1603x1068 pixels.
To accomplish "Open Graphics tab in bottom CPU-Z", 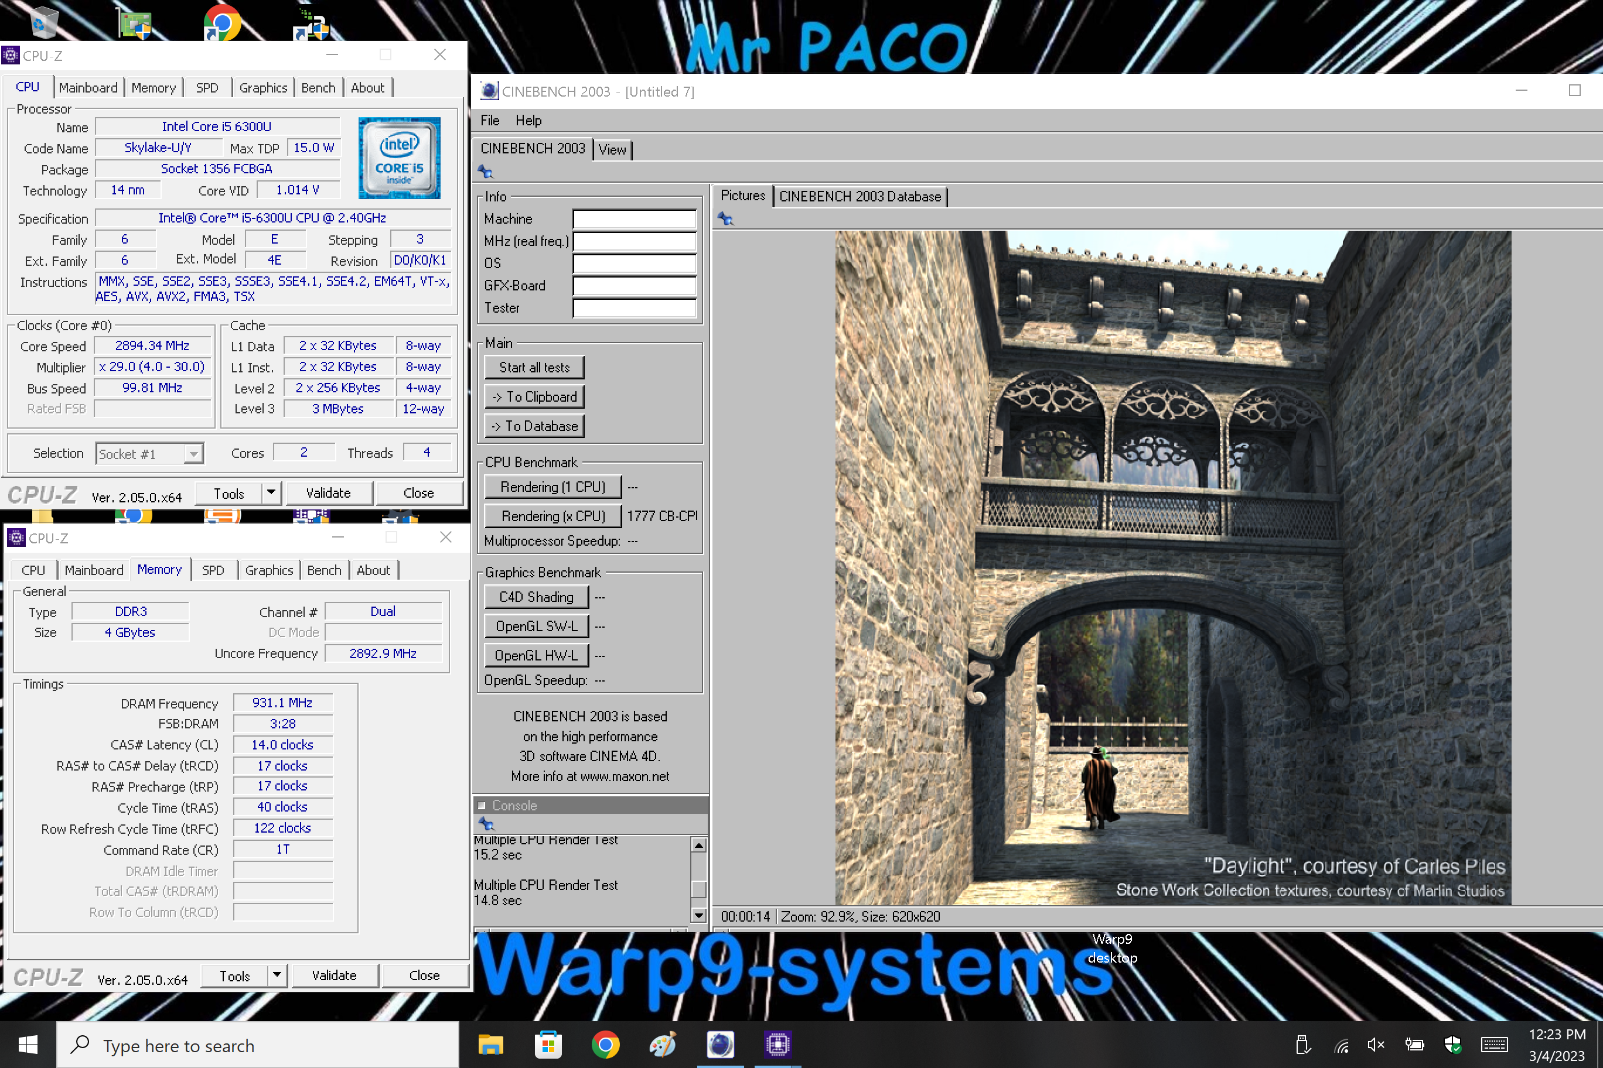I will click(x=269, y=570).
